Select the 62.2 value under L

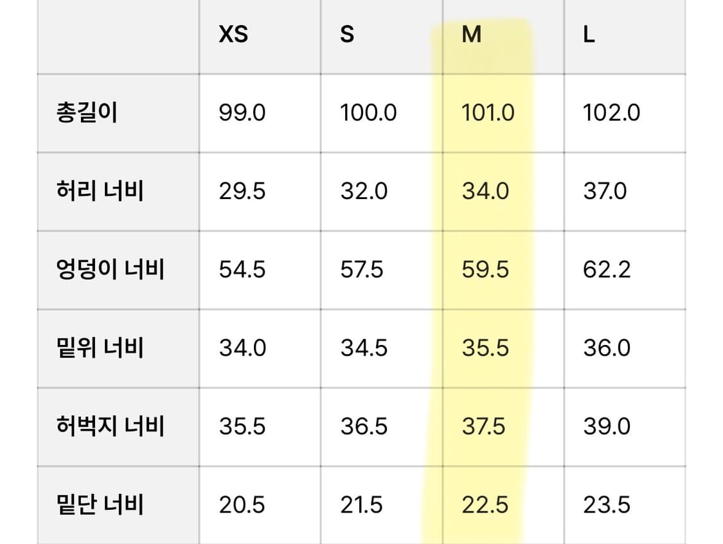(606, 270)
